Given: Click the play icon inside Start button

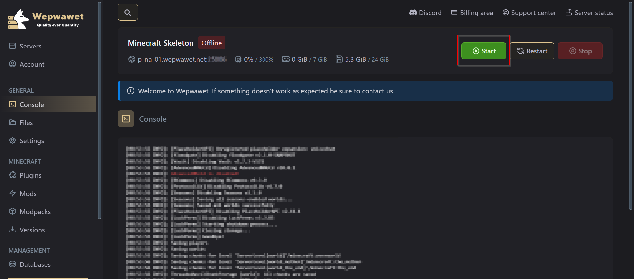Looking at the screenshot, I should click(476, 51).
